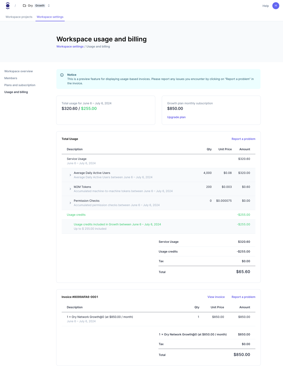Open the Help menu
The width and height of the screenshot is (283, 370).
pos(266,6)
